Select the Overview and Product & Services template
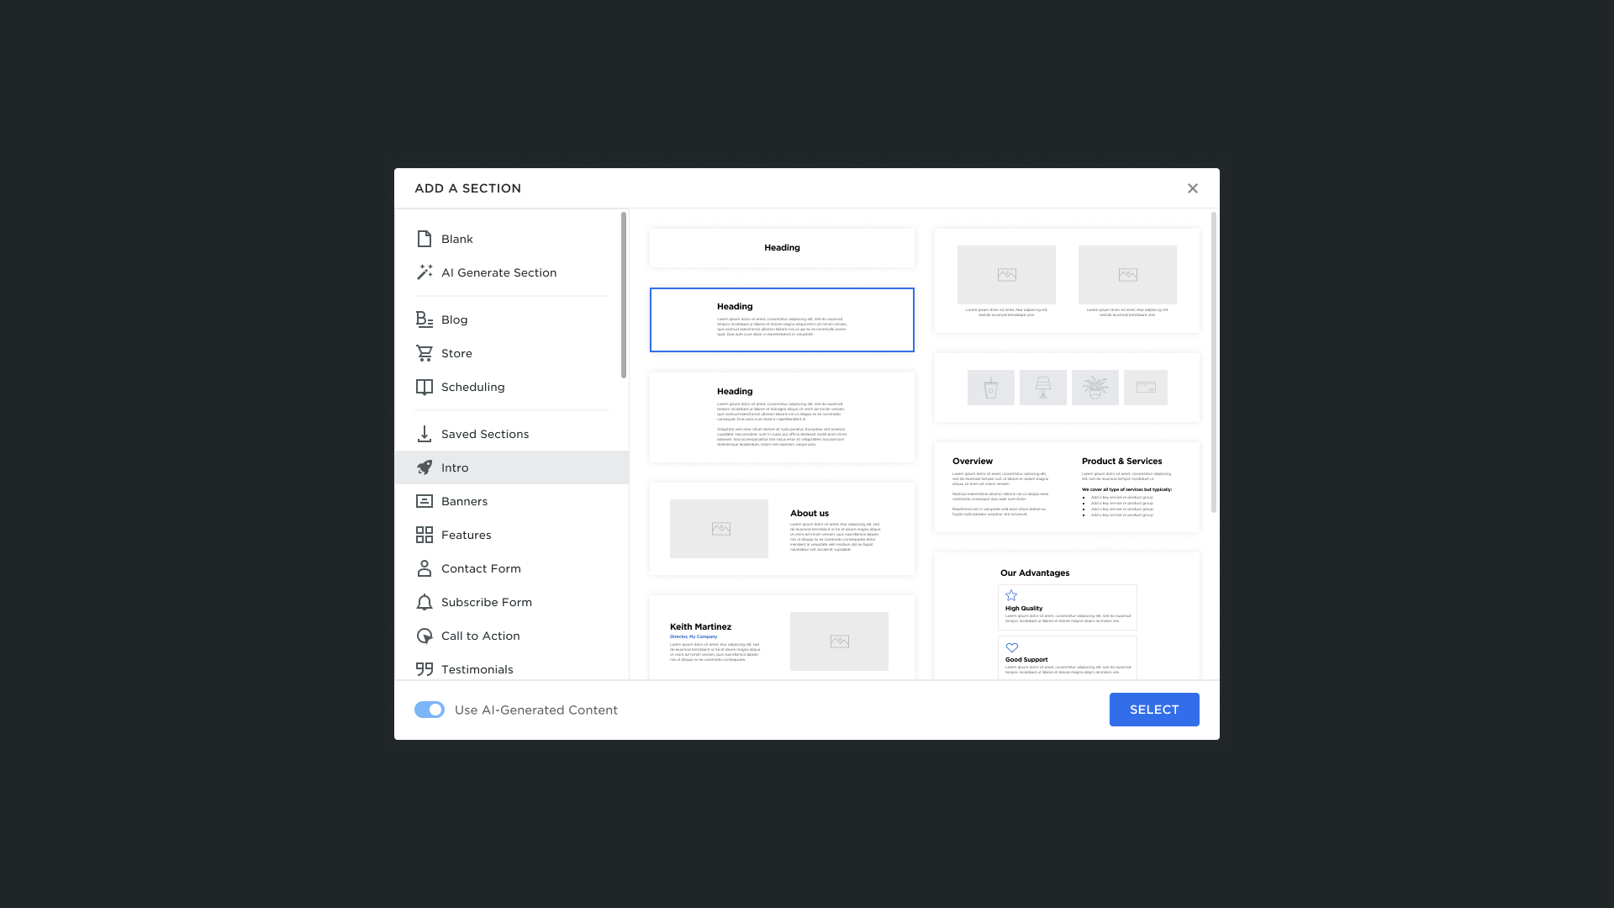The height and width of the screenshot is (908, 1614). click(x=1067, y=487)
